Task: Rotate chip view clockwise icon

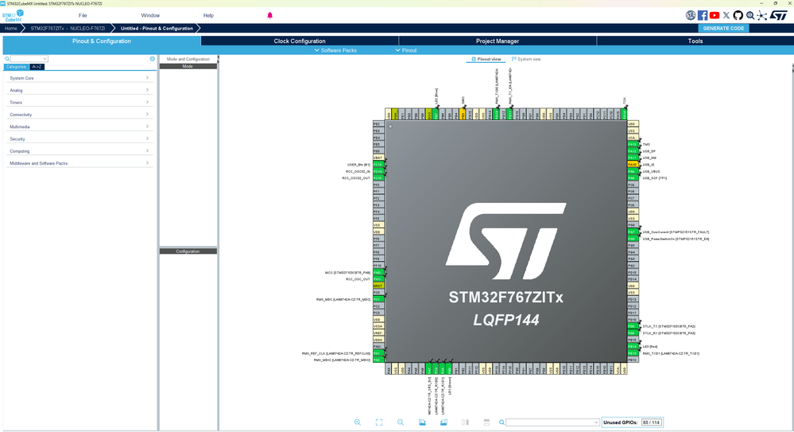Action: point(422,422)
